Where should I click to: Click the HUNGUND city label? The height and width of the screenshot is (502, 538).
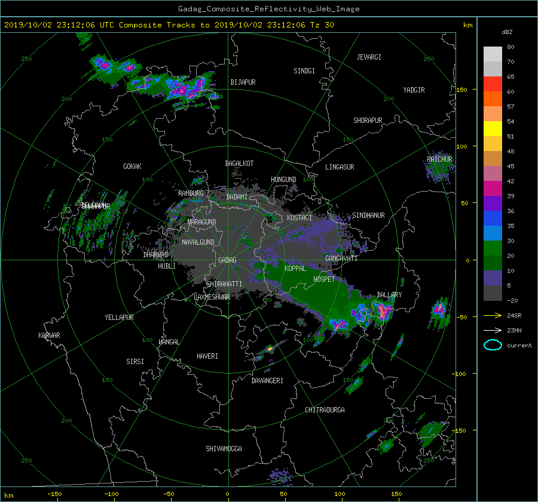(283, 180)
